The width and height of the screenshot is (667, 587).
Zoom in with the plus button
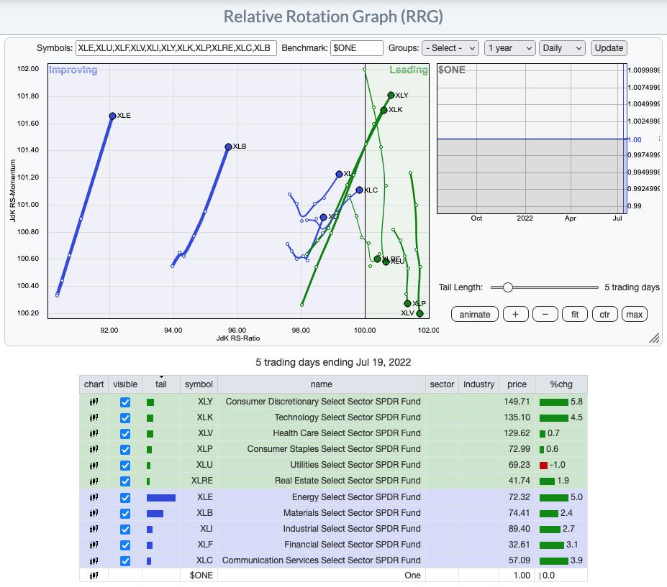516,314
